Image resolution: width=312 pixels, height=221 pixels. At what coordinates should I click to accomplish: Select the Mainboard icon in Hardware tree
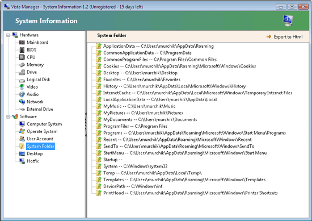[22, 43]
